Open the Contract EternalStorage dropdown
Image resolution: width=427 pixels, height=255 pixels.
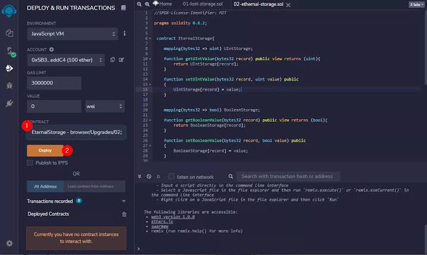click(76, 132)
